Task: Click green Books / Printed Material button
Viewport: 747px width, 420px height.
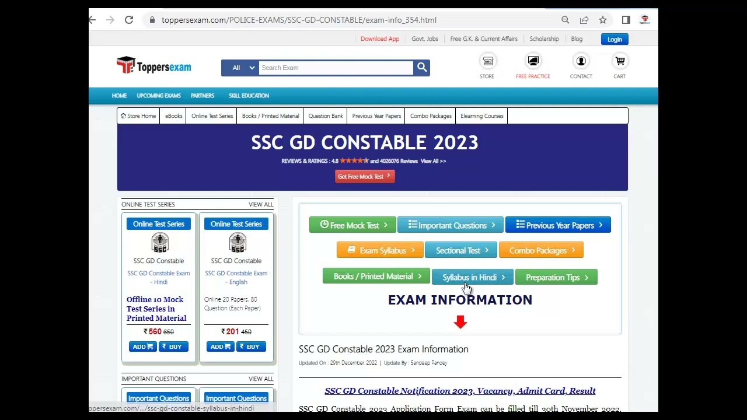Action: pos(376,276)
